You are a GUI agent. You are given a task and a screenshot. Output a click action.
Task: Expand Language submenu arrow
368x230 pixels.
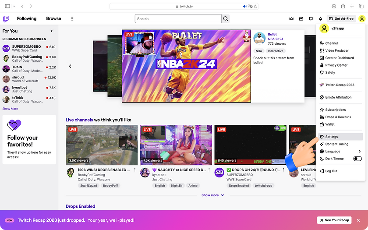(359, 152)
